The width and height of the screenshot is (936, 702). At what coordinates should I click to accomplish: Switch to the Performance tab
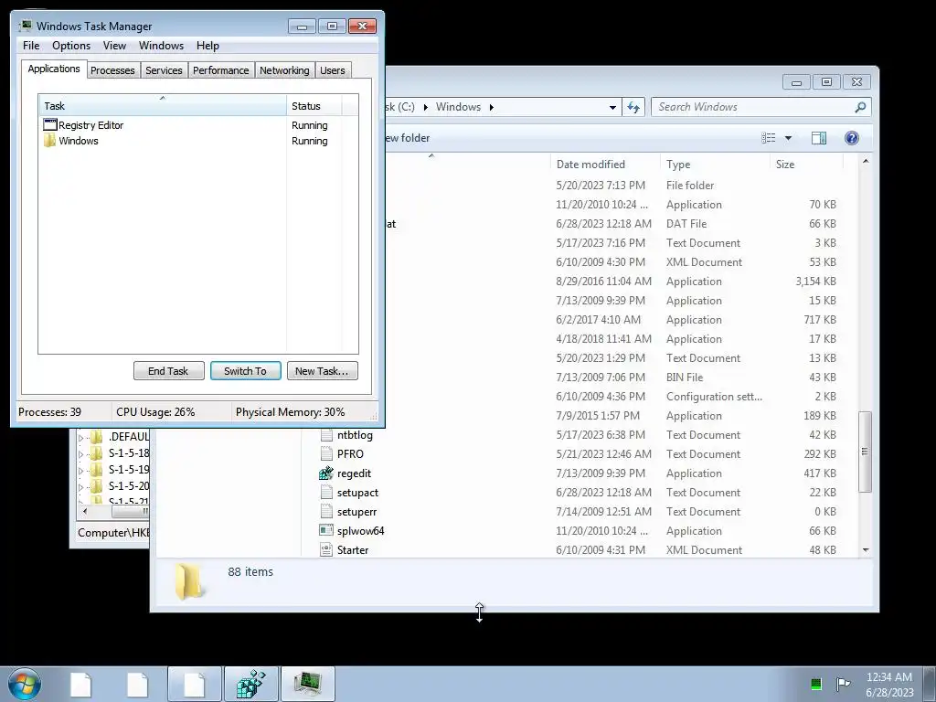pyautogui.click(x=220, y=69)
